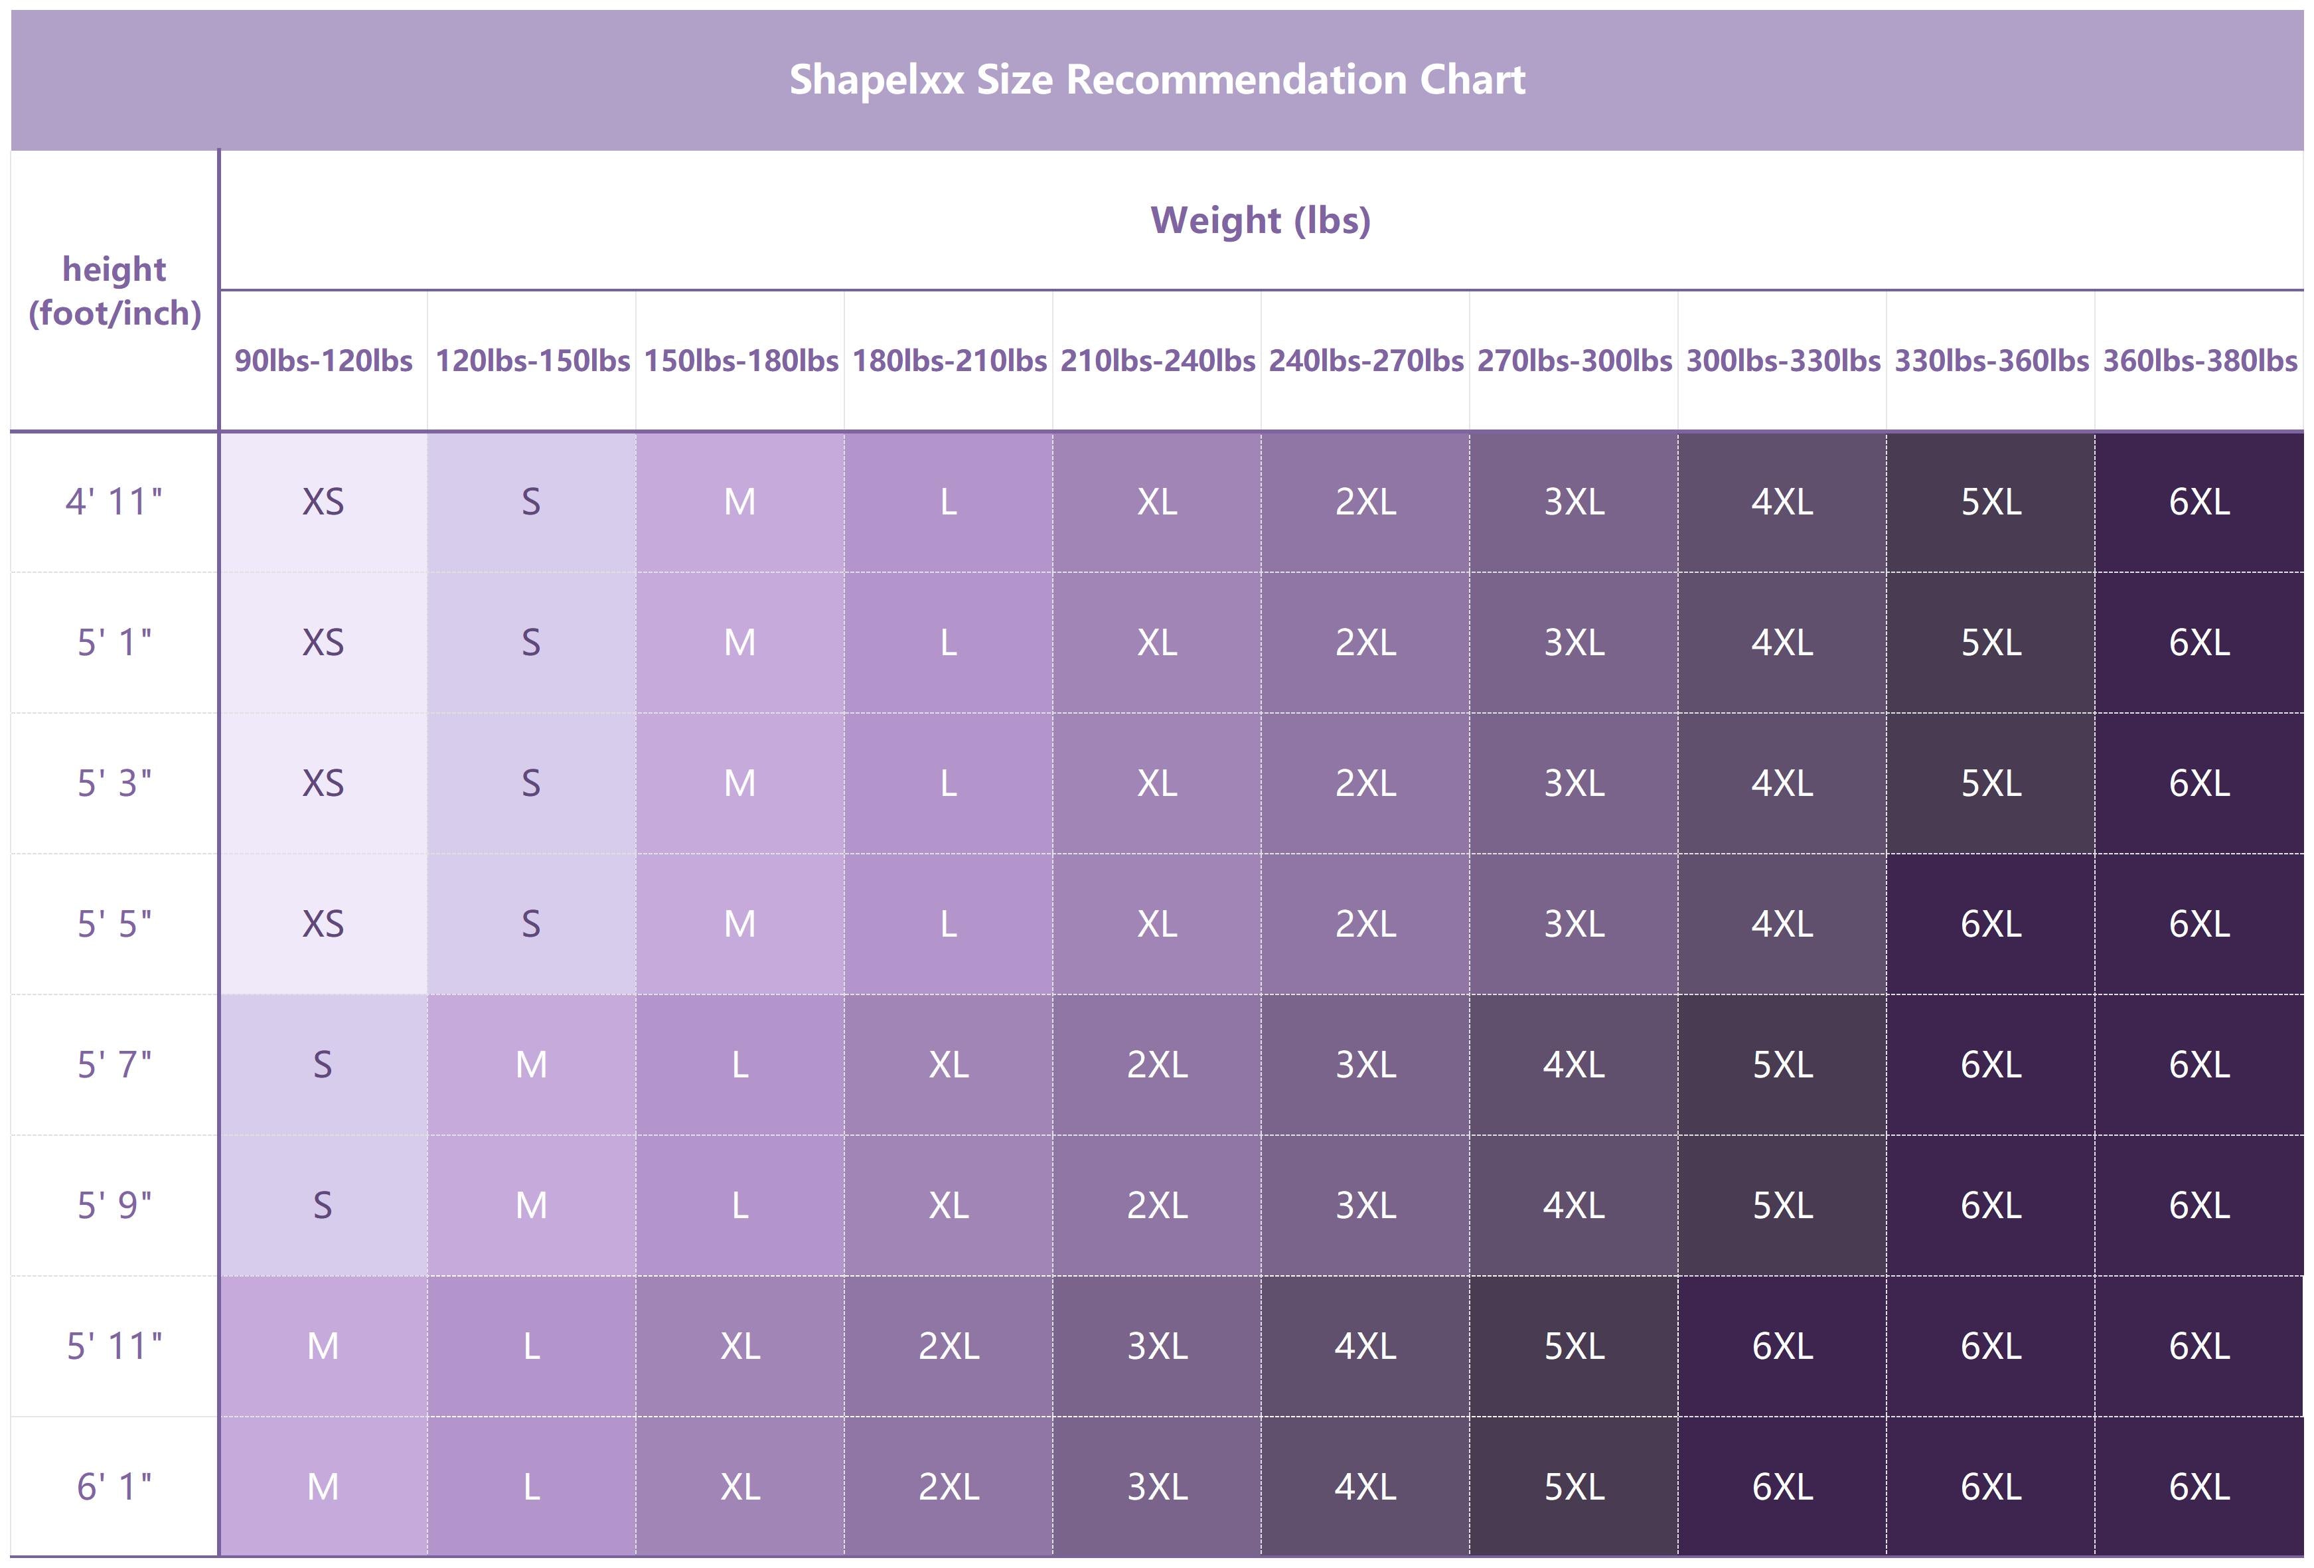2314x1568 pixels.
Task: Click the 6' 1" height row label
Action: pos(114,1486)
